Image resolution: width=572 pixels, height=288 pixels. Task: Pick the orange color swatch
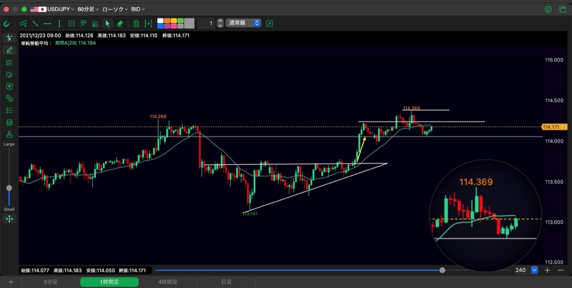pyautogui.click(x=166, y=21)
